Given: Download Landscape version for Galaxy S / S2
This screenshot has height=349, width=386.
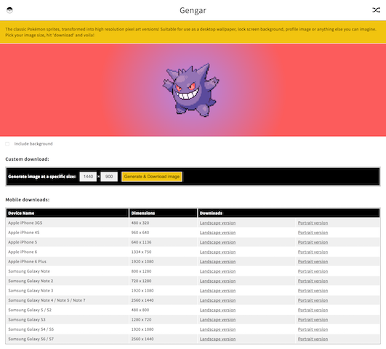Looking at the screenshot, I should pos(217,310).
